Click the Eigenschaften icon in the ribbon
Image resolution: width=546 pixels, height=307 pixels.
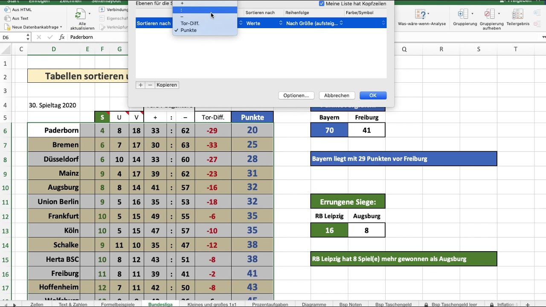click(x=102, y=18)
